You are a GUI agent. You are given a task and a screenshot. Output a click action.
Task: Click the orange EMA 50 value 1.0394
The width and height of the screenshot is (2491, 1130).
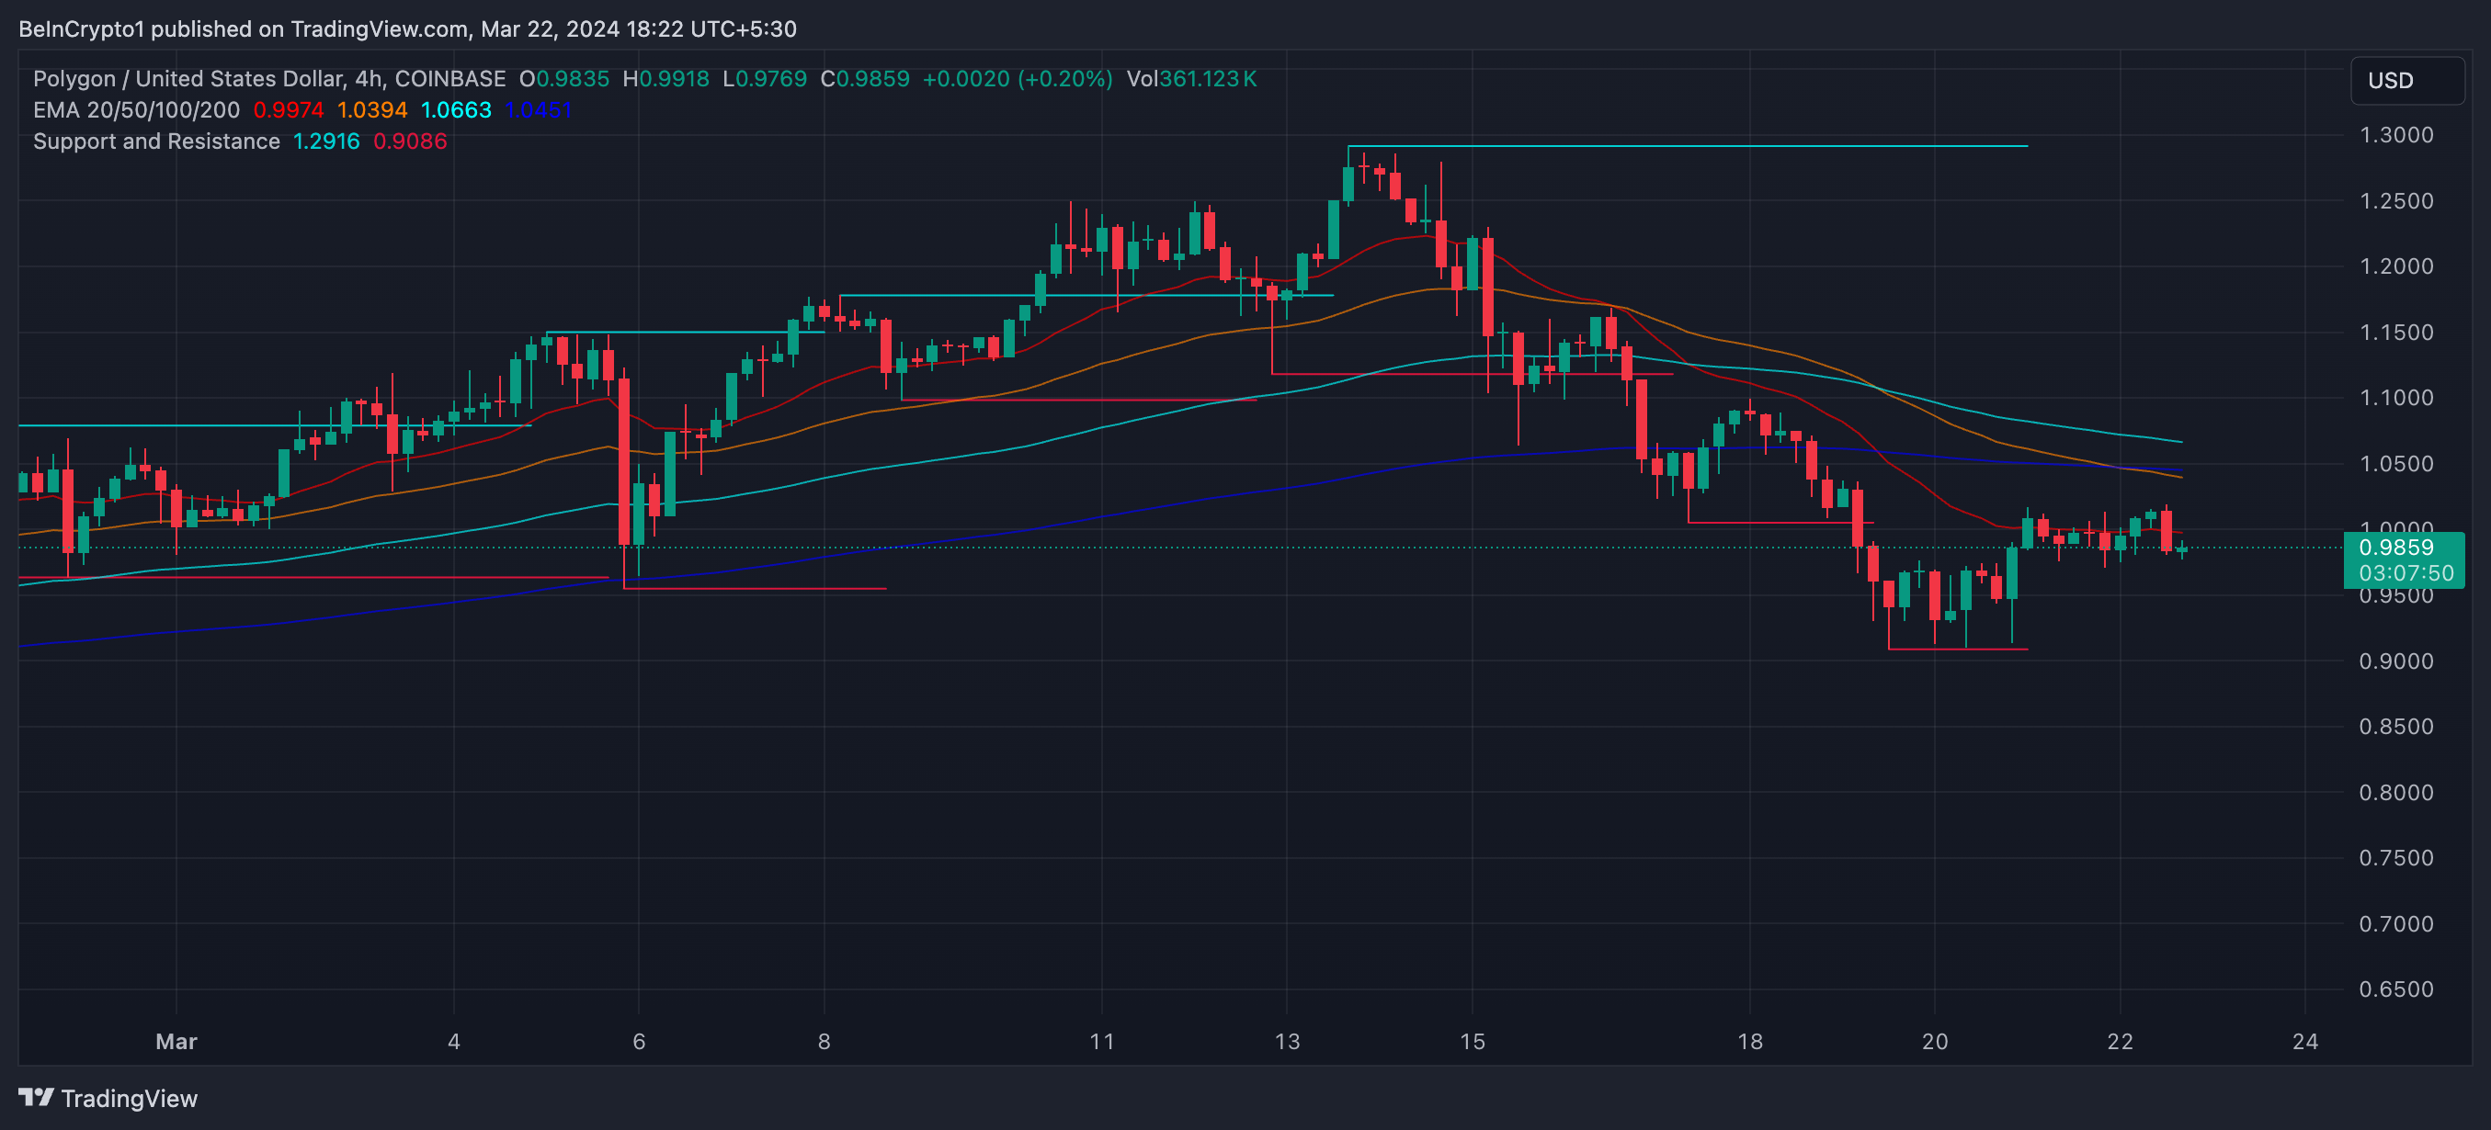tap(372, 110)
